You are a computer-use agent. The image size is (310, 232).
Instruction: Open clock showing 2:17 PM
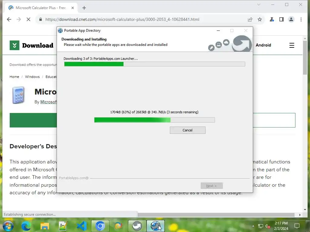point(281,226)
